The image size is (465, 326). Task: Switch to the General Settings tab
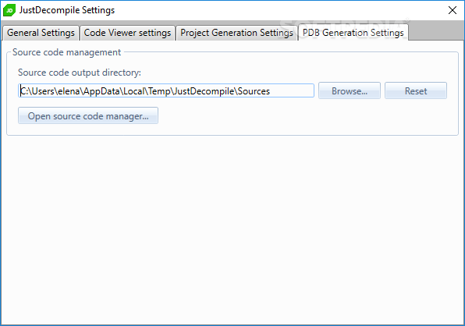pyautogui.click(x=41, y=33)
